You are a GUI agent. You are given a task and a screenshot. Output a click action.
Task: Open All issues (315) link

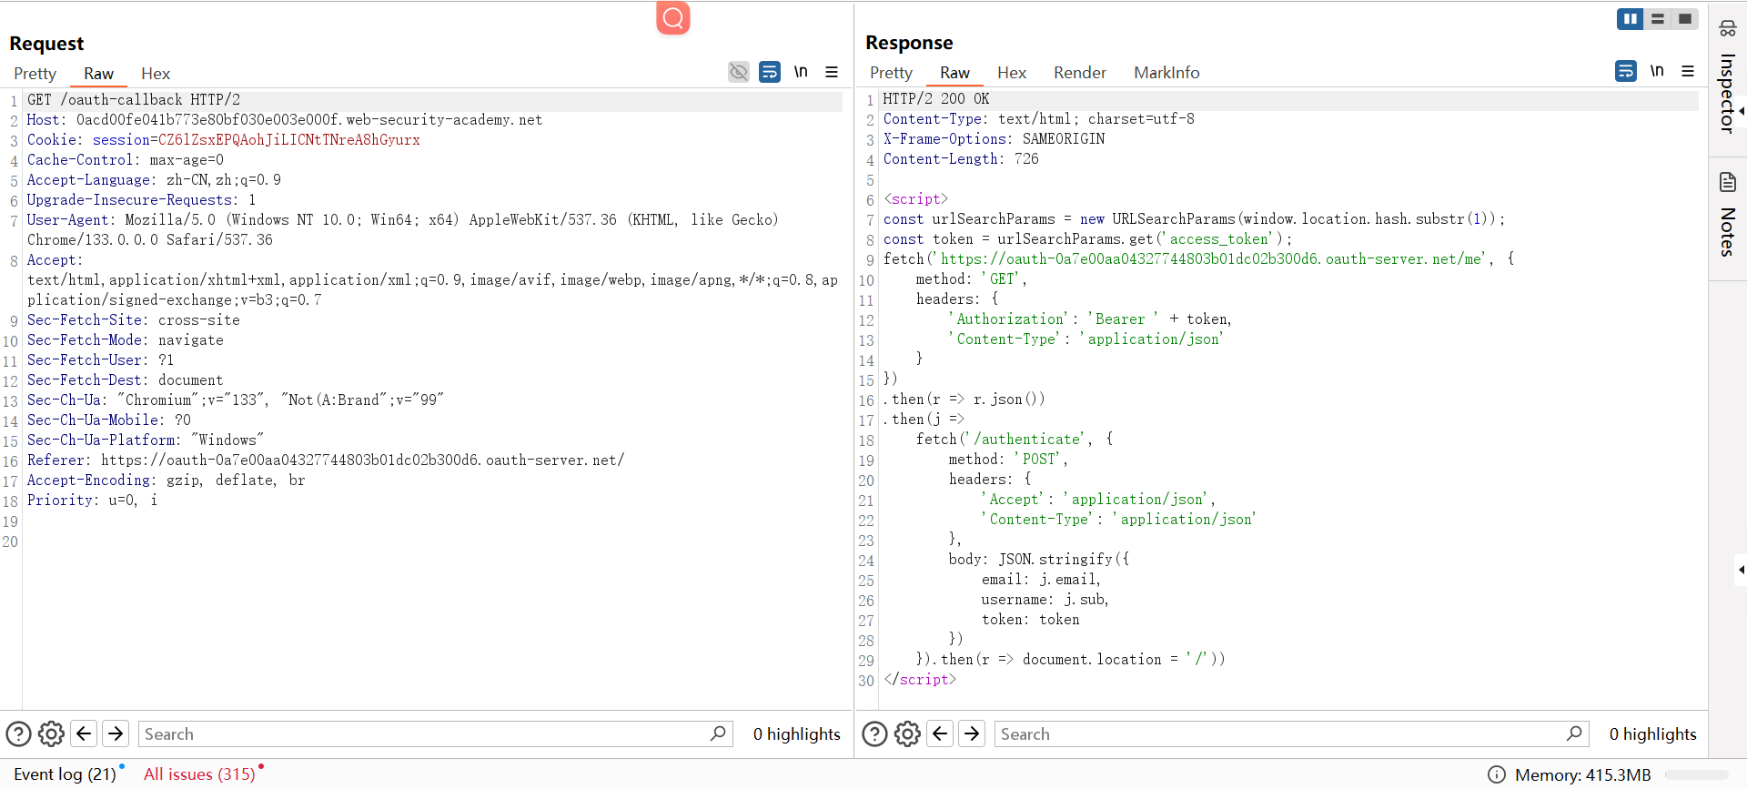tap(199, 774)
